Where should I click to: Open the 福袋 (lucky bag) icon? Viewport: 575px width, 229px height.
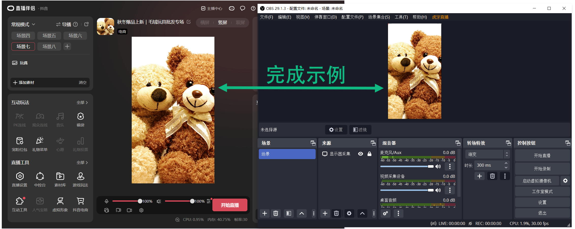[x=80, y=117]
